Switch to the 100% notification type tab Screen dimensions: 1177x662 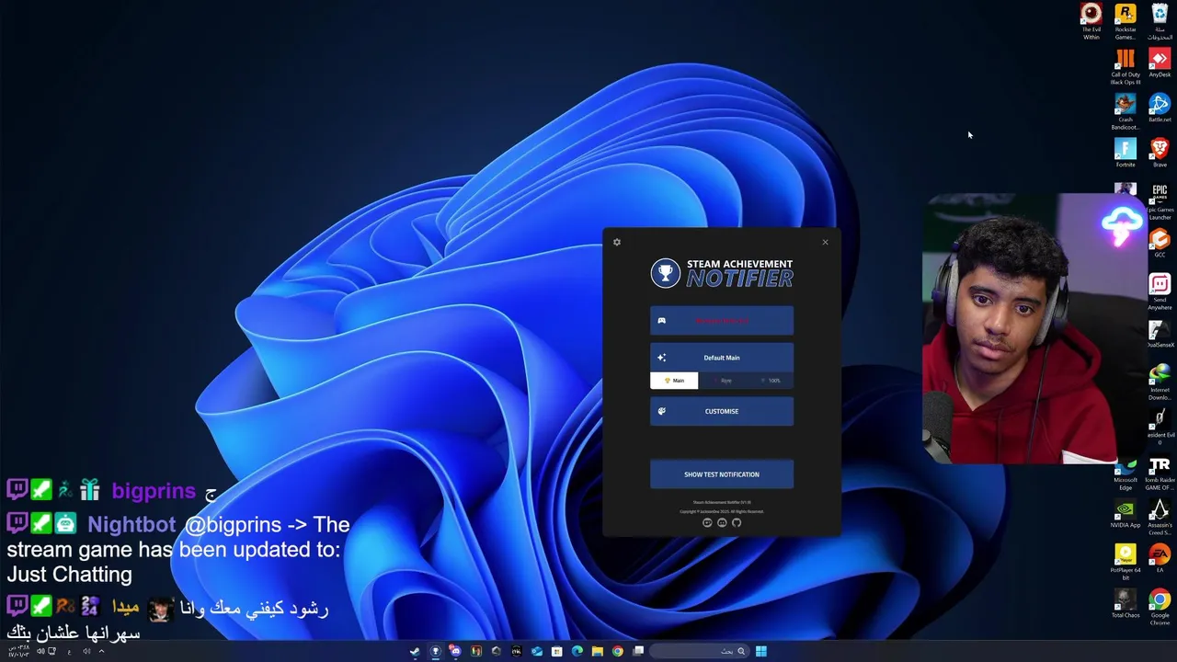[771, 381]
